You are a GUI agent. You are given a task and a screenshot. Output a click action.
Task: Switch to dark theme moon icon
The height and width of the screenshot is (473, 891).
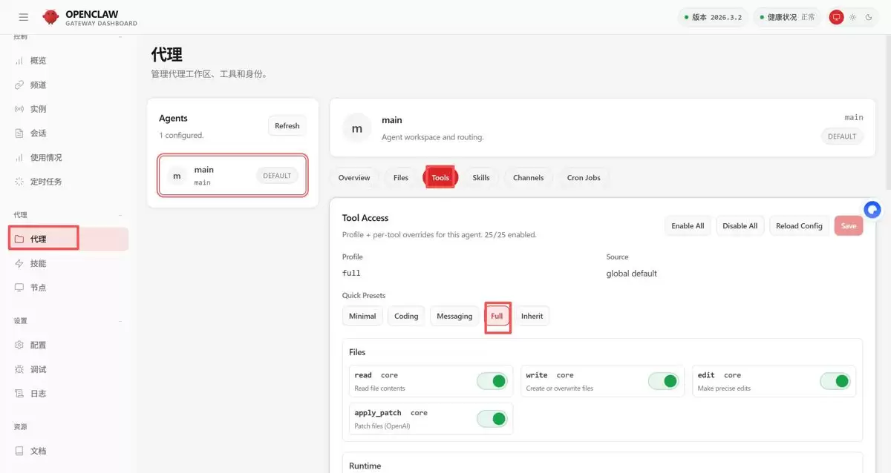[869, 17]
